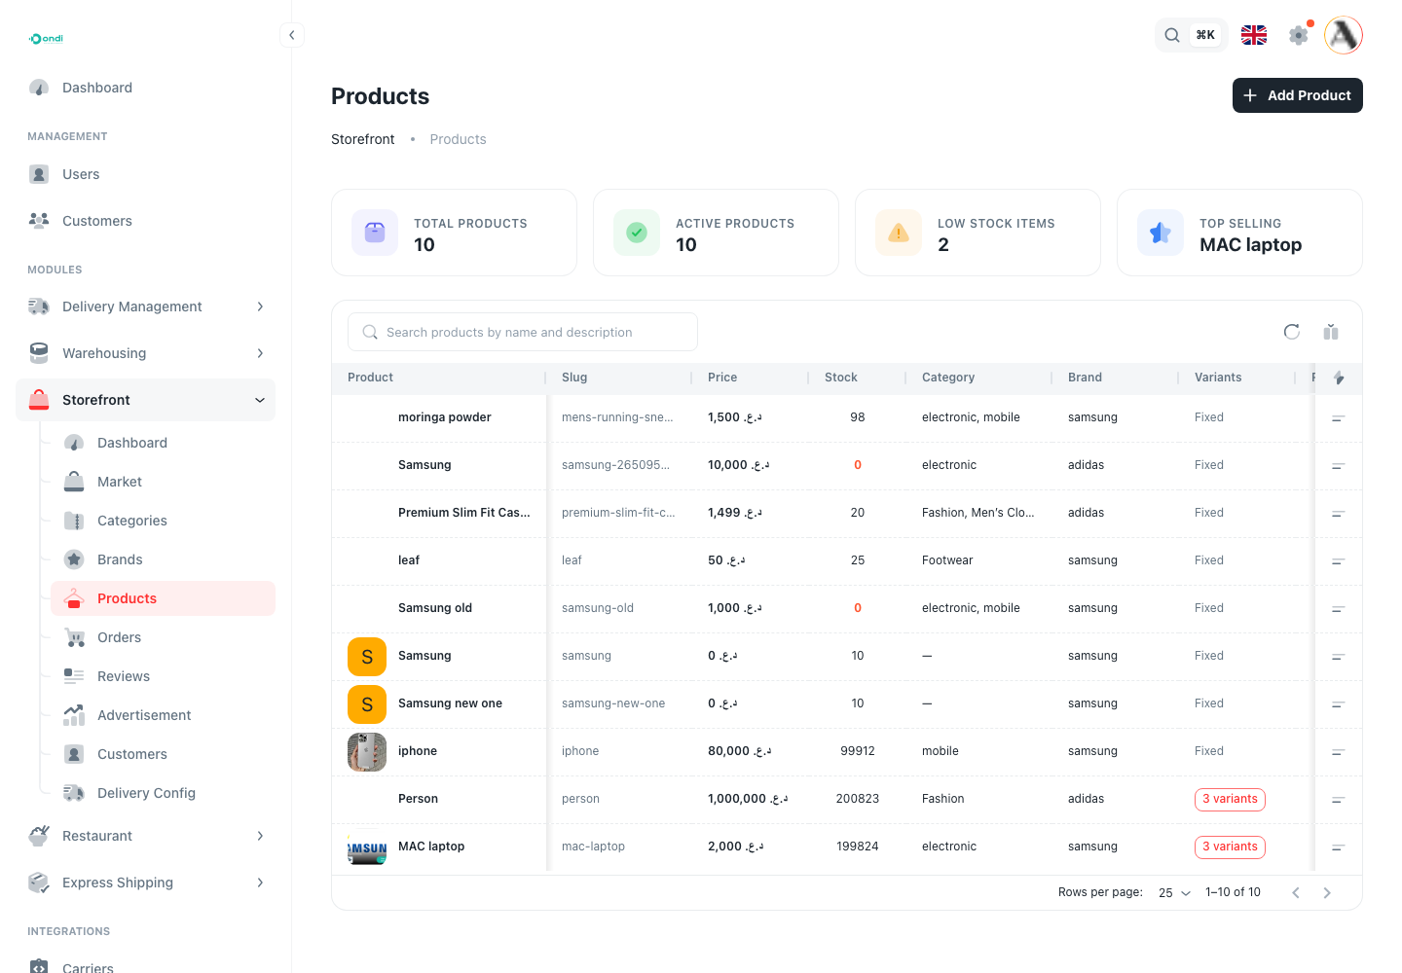Click the Active Products checkmark icon
Screen dimensions: 1402x973
637,233
